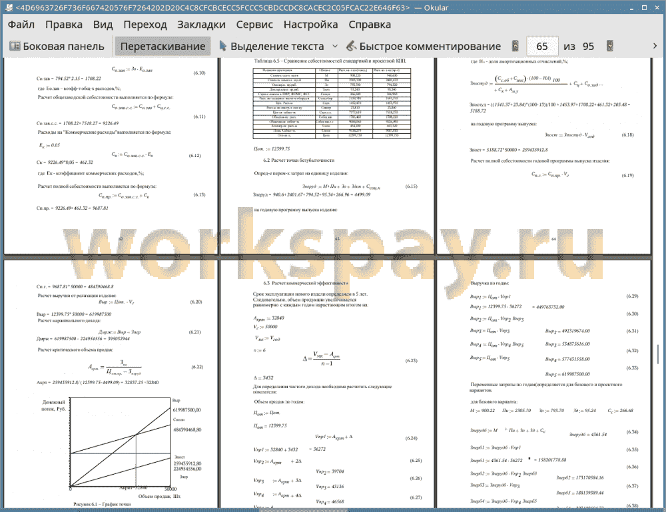Viewport: 666px width, 512px height.
Task: Expand the selection tools dropdown arrow
Action: (x=335, y=46)
